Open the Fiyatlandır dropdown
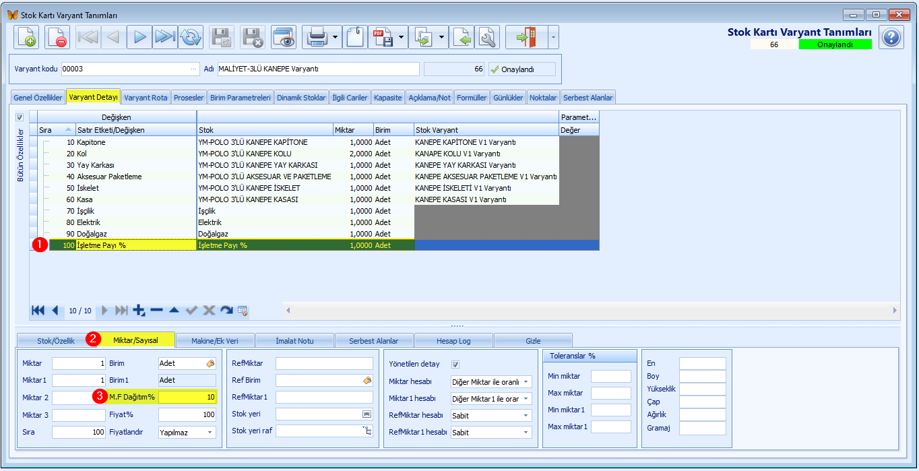The image size is (919, 471). pos(210,433)
